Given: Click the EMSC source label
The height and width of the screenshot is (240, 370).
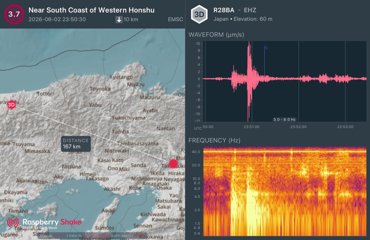Looking at the screenshot, I should tap(176, 20).
